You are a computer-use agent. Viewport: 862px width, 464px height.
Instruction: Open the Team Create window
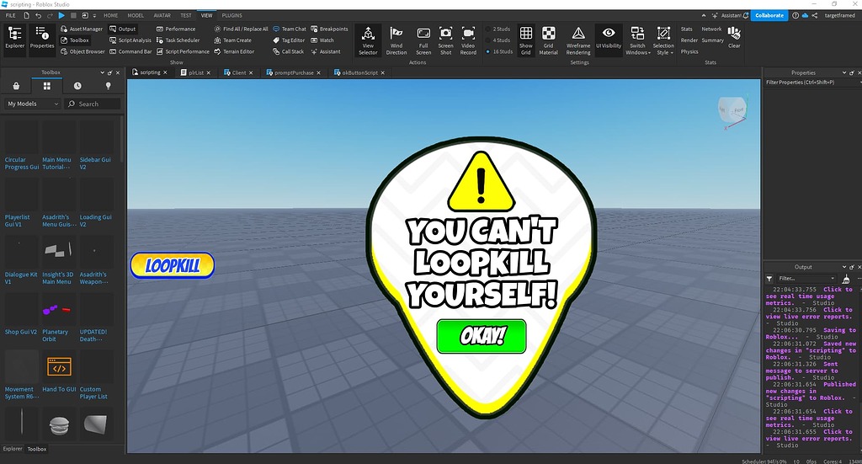tap(232, 40)
